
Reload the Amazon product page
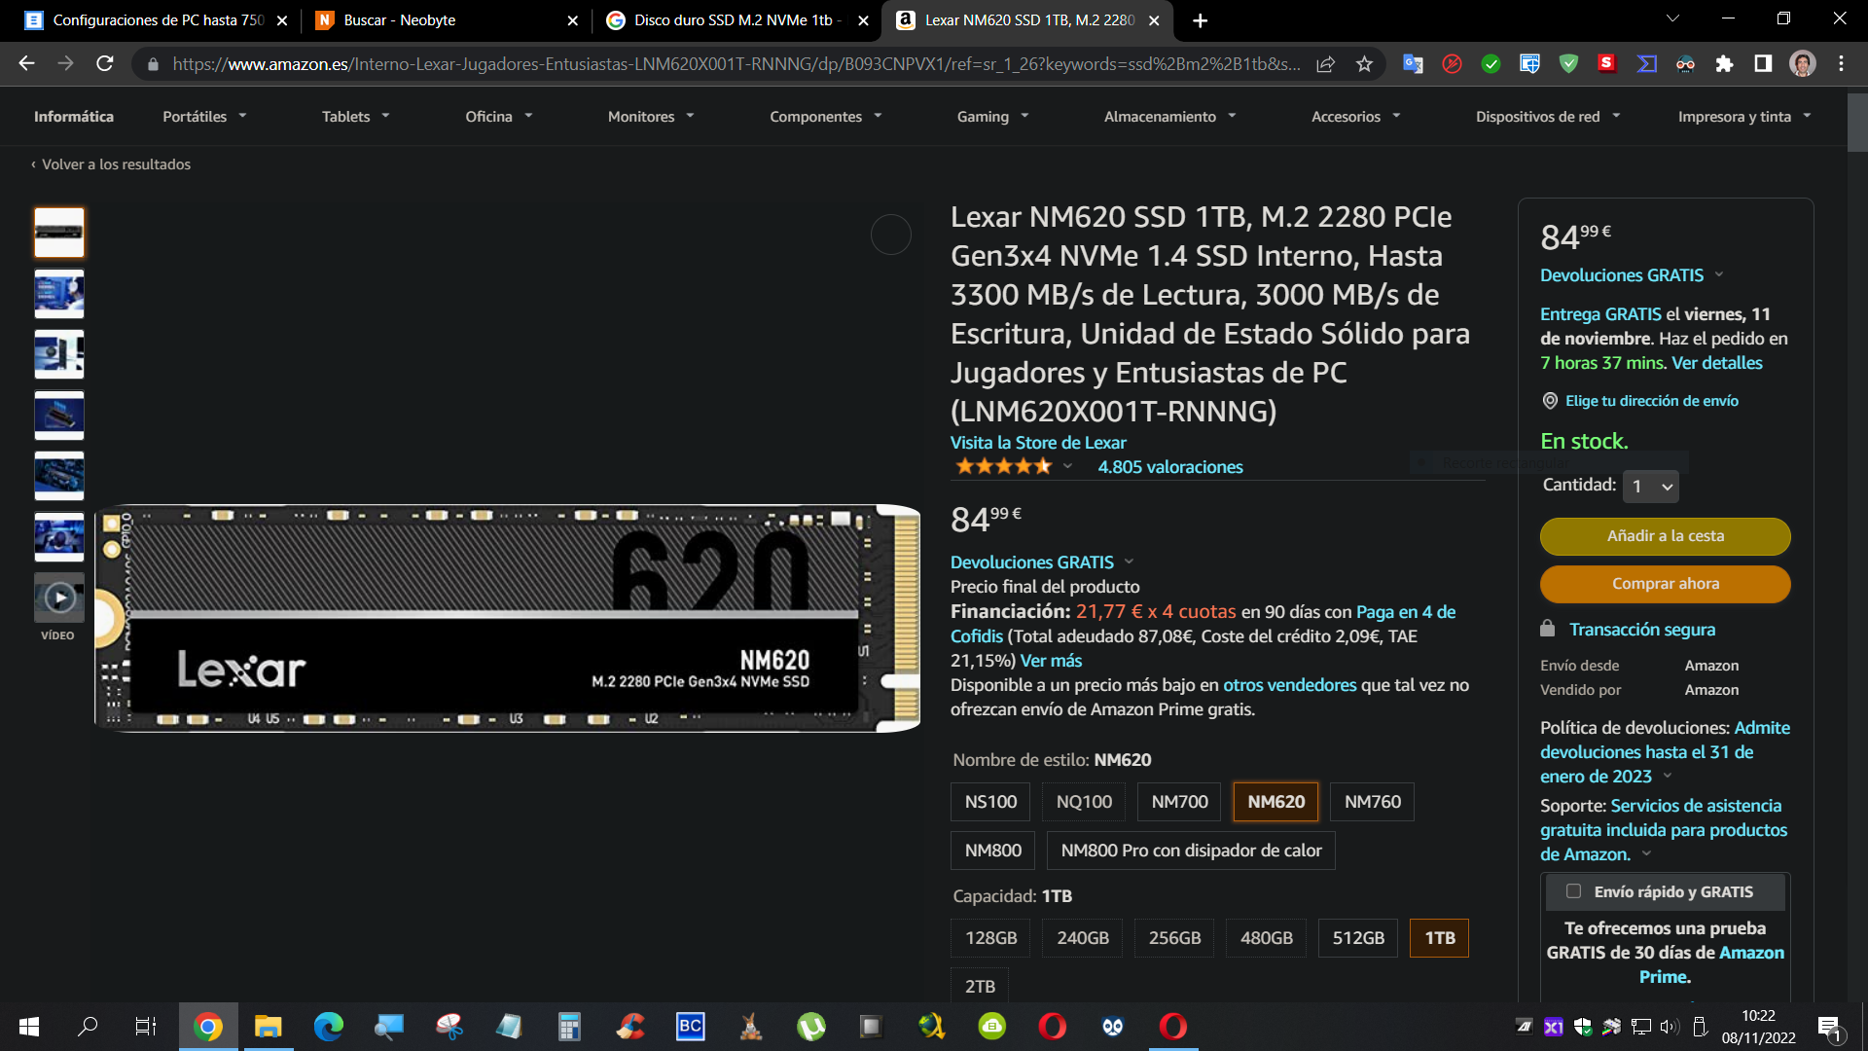[105, 64]
